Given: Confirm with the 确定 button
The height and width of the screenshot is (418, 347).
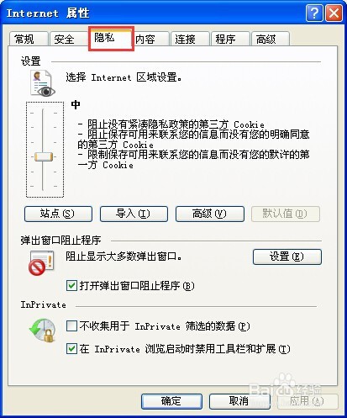Looking at the screenshot, I should point(171,401).
